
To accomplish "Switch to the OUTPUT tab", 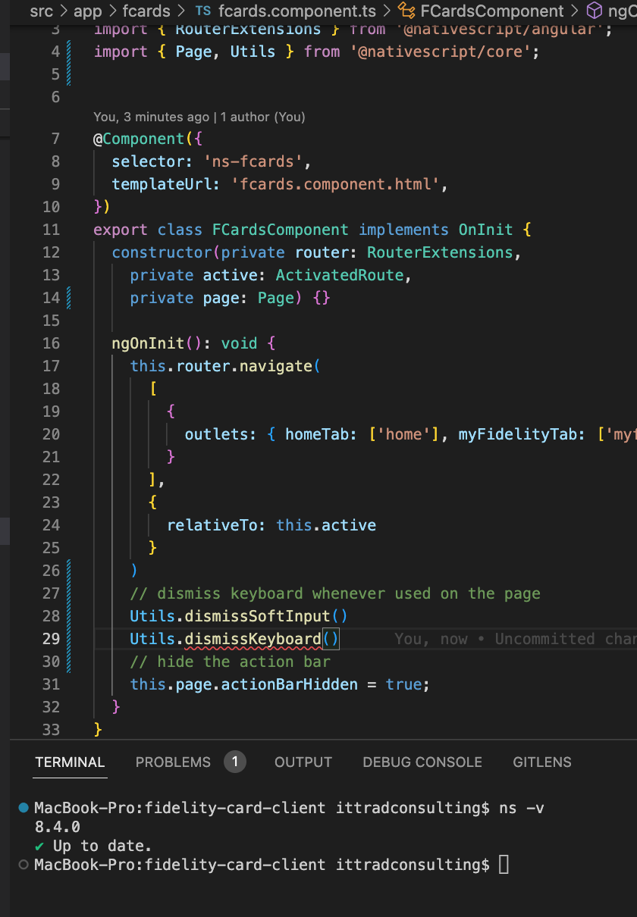I will [303, 762].
